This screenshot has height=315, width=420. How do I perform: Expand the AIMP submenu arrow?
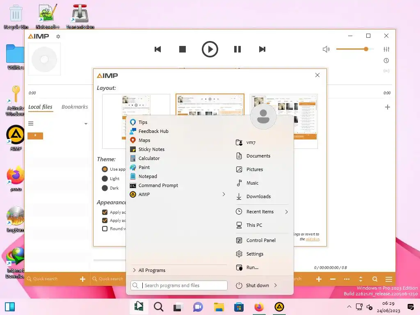coord(224,194)
